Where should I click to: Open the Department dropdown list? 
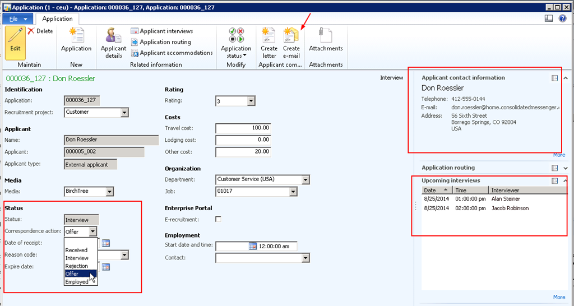point(305,180)
